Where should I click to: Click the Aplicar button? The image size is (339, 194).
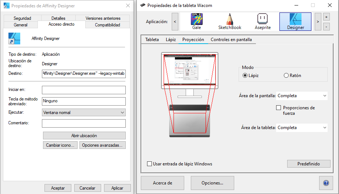pyautogui.click(x=117, y=188)
